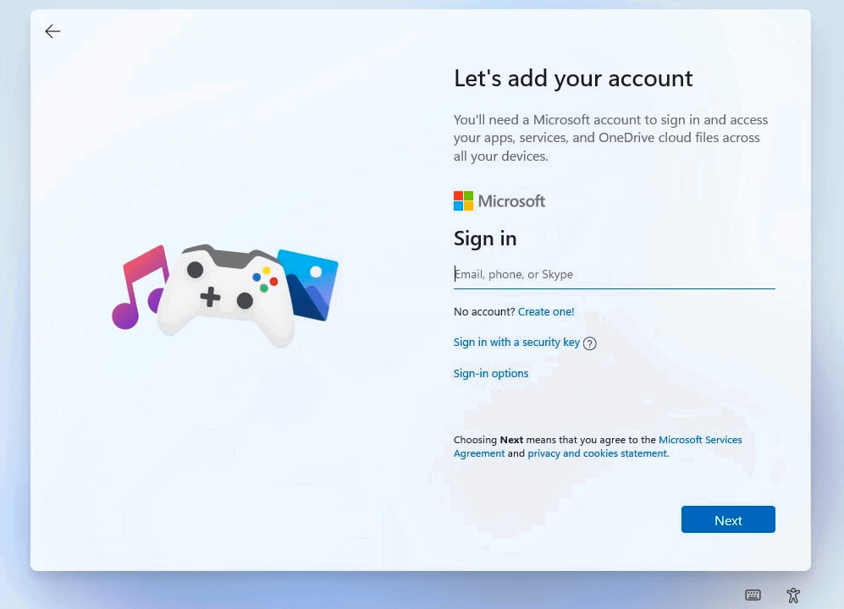The image size is (844, 609).
Task: Open privacy and cookies statement link
Action: (598, 453)
